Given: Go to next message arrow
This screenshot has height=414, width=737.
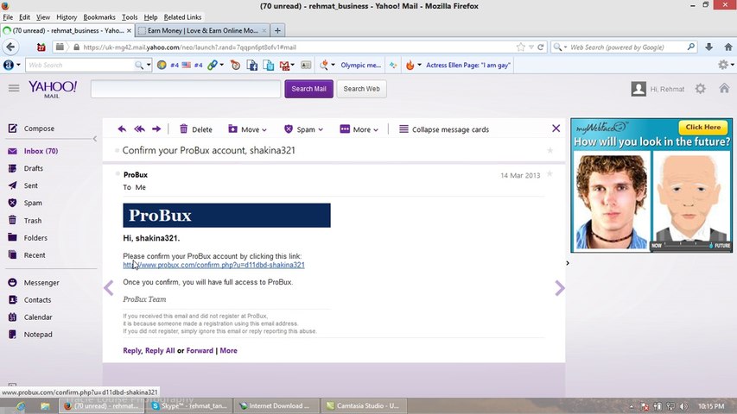Looking at the screenshot, I should pos(559,288).
